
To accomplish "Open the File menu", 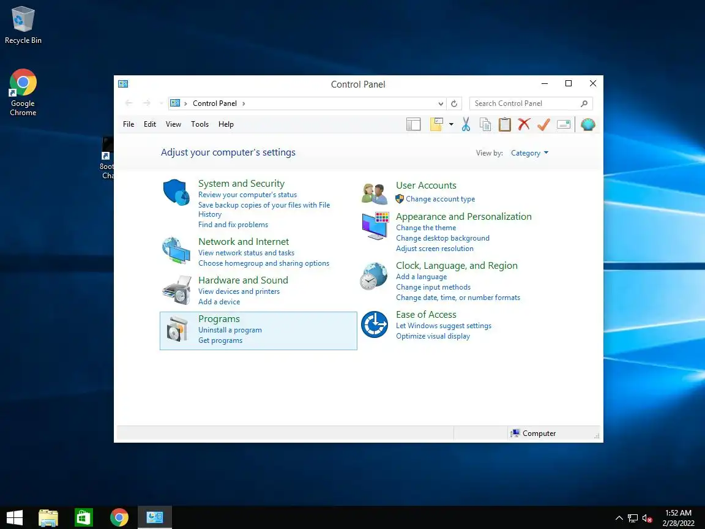I will coord(129,124).
